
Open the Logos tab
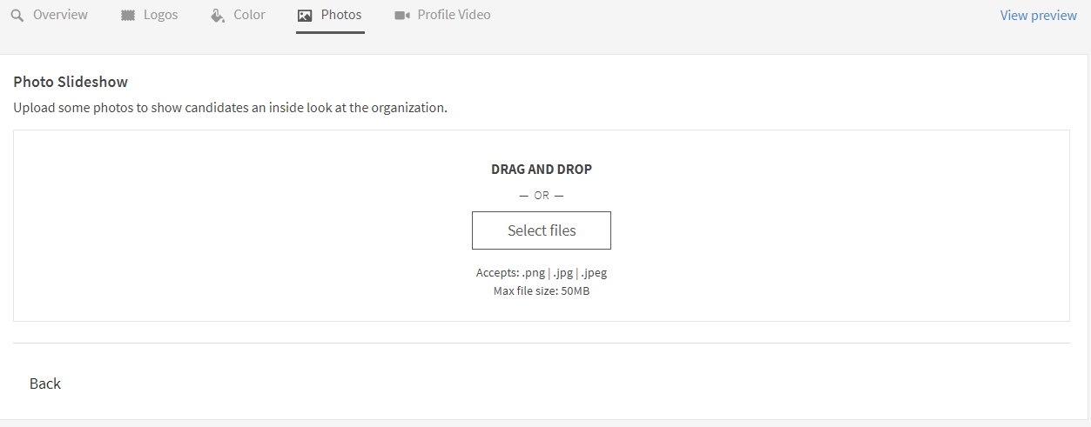pyautogui.click(x=160, y=15)
